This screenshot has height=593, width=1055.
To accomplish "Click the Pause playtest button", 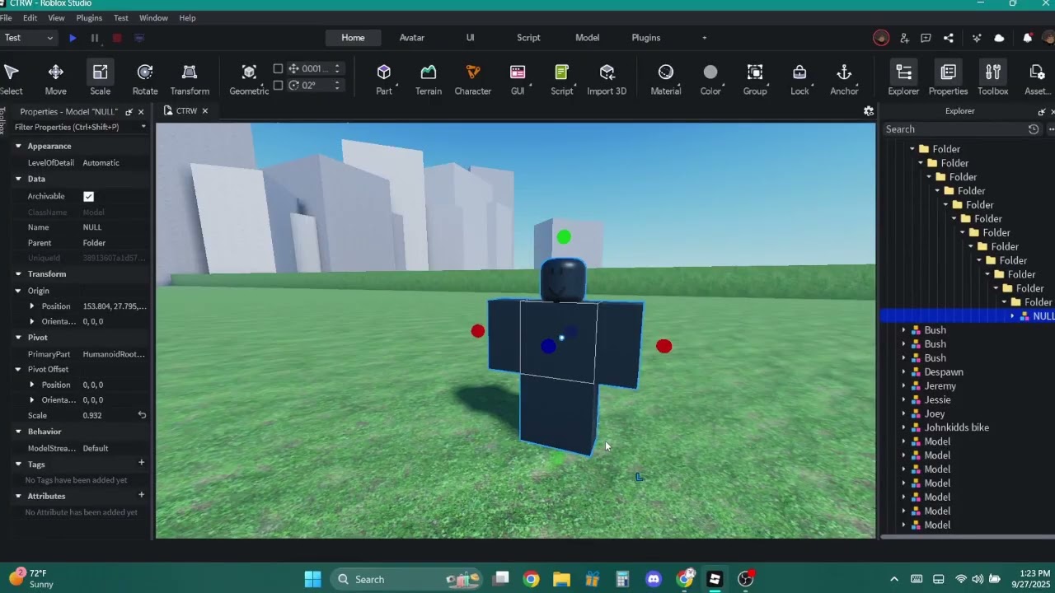I will pos(95,38).
